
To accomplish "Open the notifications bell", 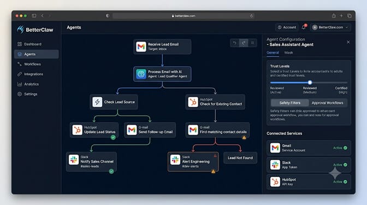I will point(304,27).
